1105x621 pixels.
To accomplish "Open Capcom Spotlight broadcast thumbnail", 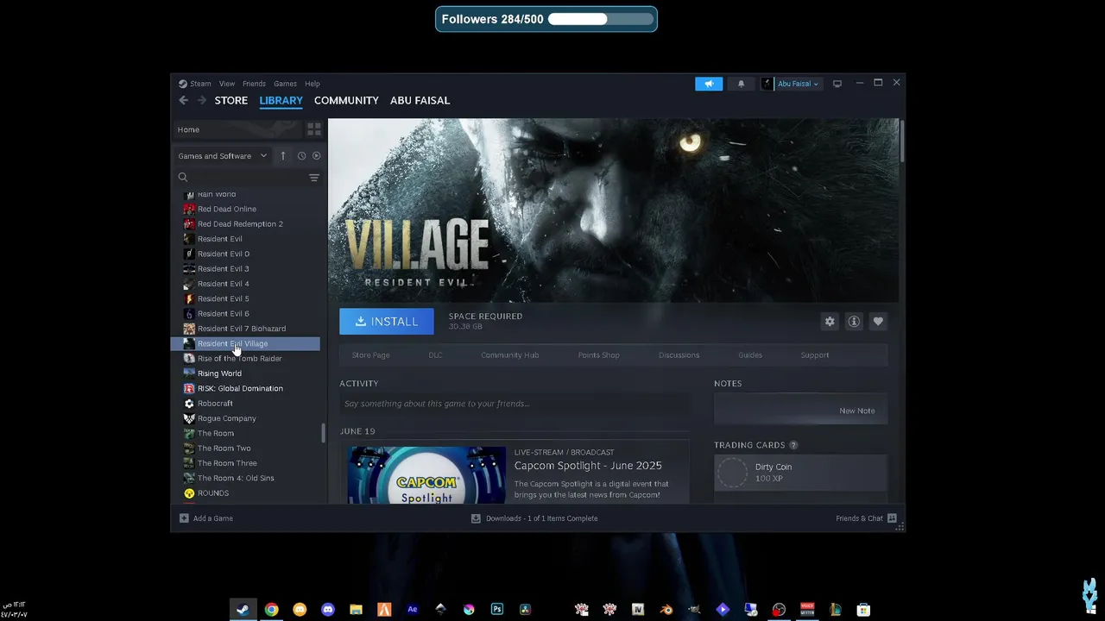I will 426,474.
